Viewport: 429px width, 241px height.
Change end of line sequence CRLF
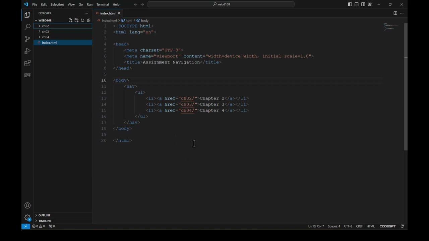[359, 226]
